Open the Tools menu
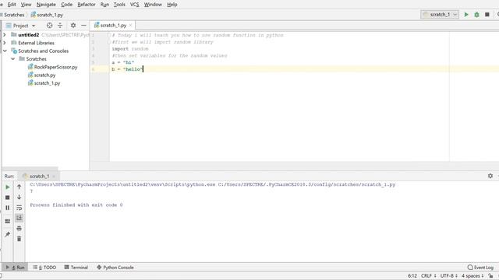Viewport: 499px width, 280px height. (119, 5)
